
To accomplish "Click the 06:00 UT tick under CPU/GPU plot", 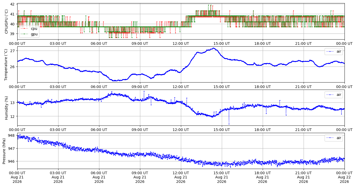I will pyautogui.click(x=99, y=43).
